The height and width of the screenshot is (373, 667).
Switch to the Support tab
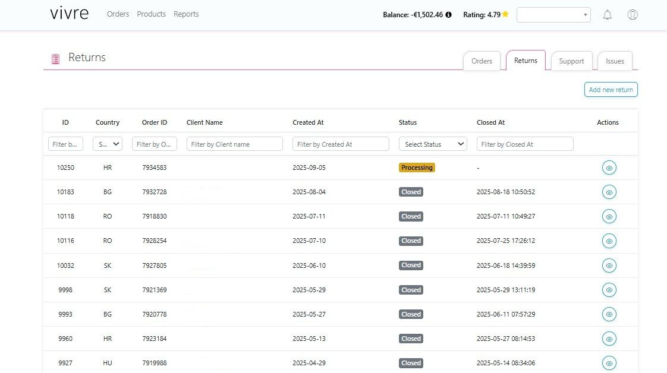[571, 61]
